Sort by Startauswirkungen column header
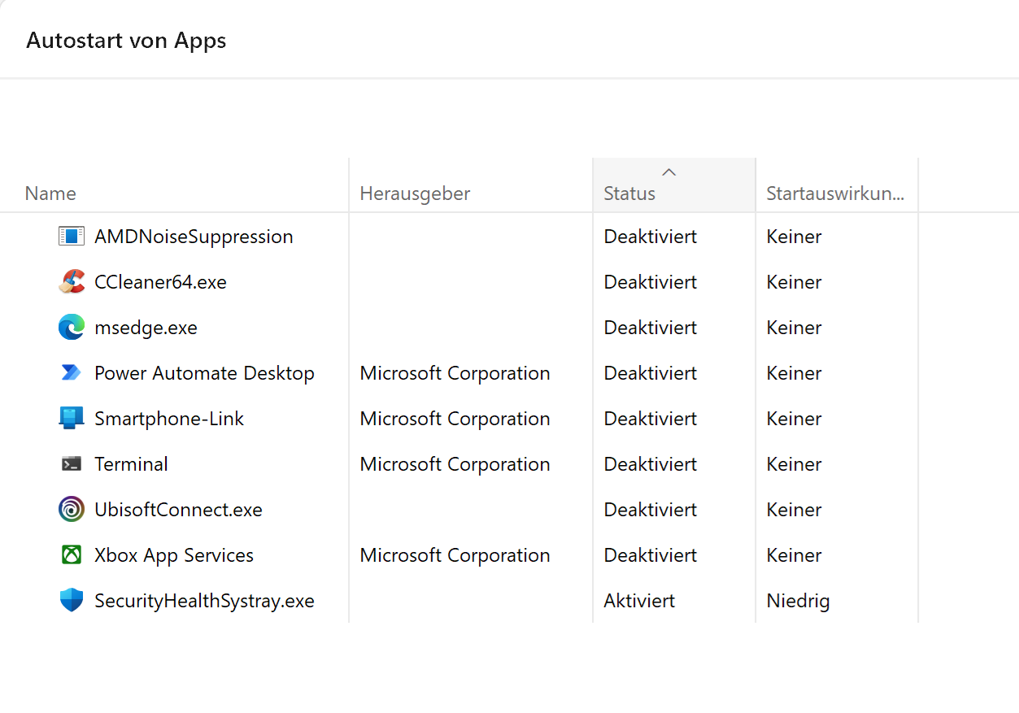This screenshot has width=1019, height=713. pos(835,193)
